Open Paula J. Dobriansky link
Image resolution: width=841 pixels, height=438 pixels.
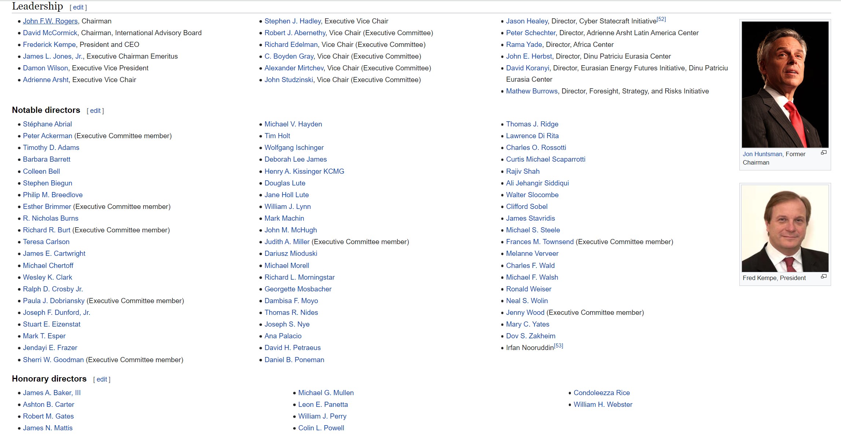[x=54, y=301]
